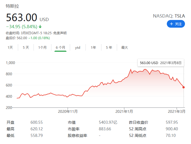This screenshot has width=191, height=144.
Task: Switch to the 1个月 chart tab
Action: click(x=42, y=47)
